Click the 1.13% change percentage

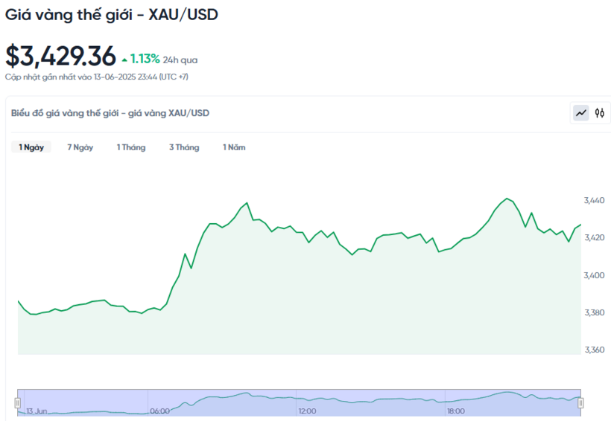coord(145,58)
